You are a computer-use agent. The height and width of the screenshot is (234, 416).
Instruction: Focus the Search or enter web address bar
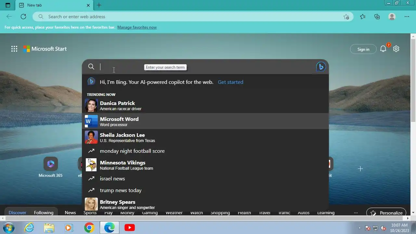[193, 17]
